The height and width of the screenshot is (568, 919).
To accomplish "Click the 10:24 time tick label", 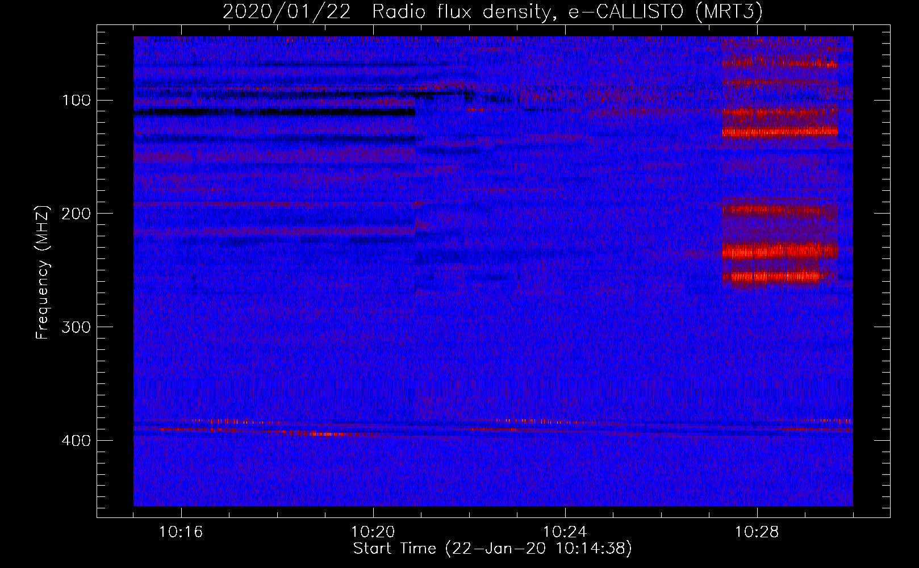I will click(565, 532).
